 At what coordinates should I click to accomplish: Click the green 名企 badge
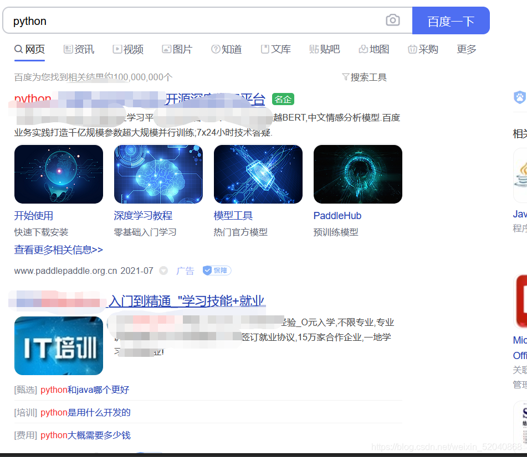[283, 100]
